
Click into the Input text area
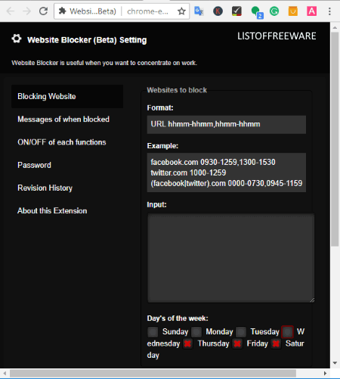[x=230, y=258]
